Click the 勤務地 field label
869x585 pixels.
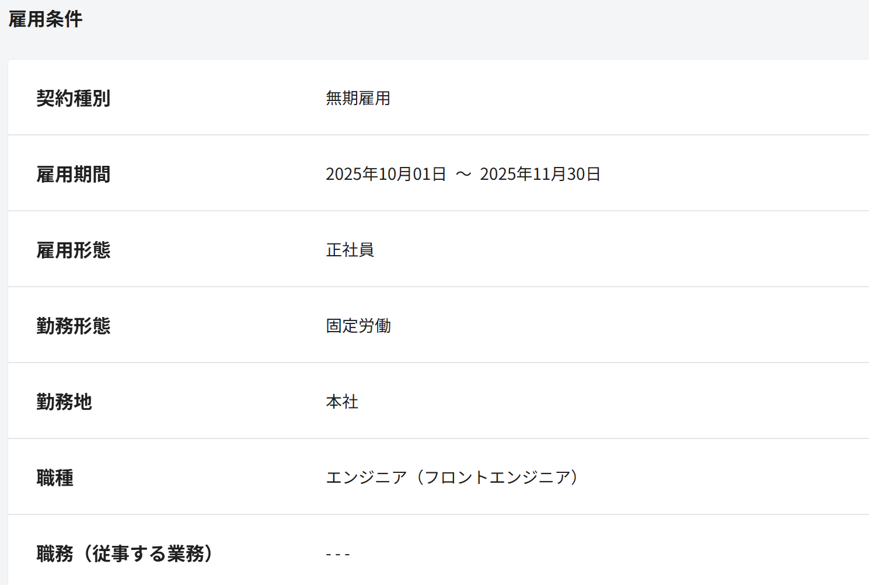tap(64, 402)
